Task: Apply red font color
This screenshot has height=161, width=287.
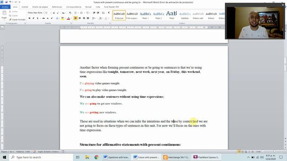Action: point(69,18)
